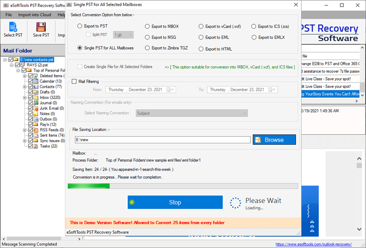Click the Sent Items folder icon
This screenshot has height=248, width=366.
(36, 135)
